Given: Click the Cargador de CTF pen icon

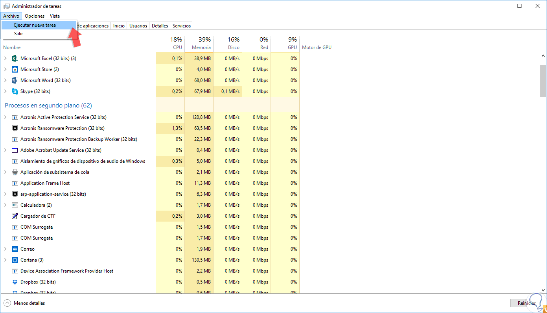Looking at the screenshot, I should pos(15,216).
